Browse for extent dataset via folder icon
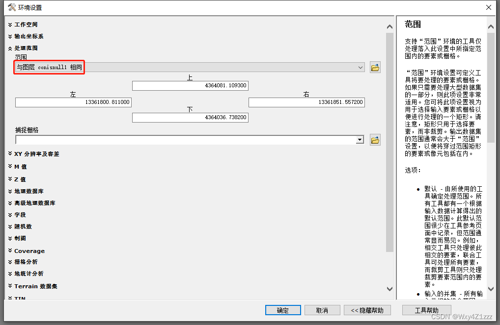Image resolution: width=500 pixels, height=325 pixels. click(x=375, y=68)
